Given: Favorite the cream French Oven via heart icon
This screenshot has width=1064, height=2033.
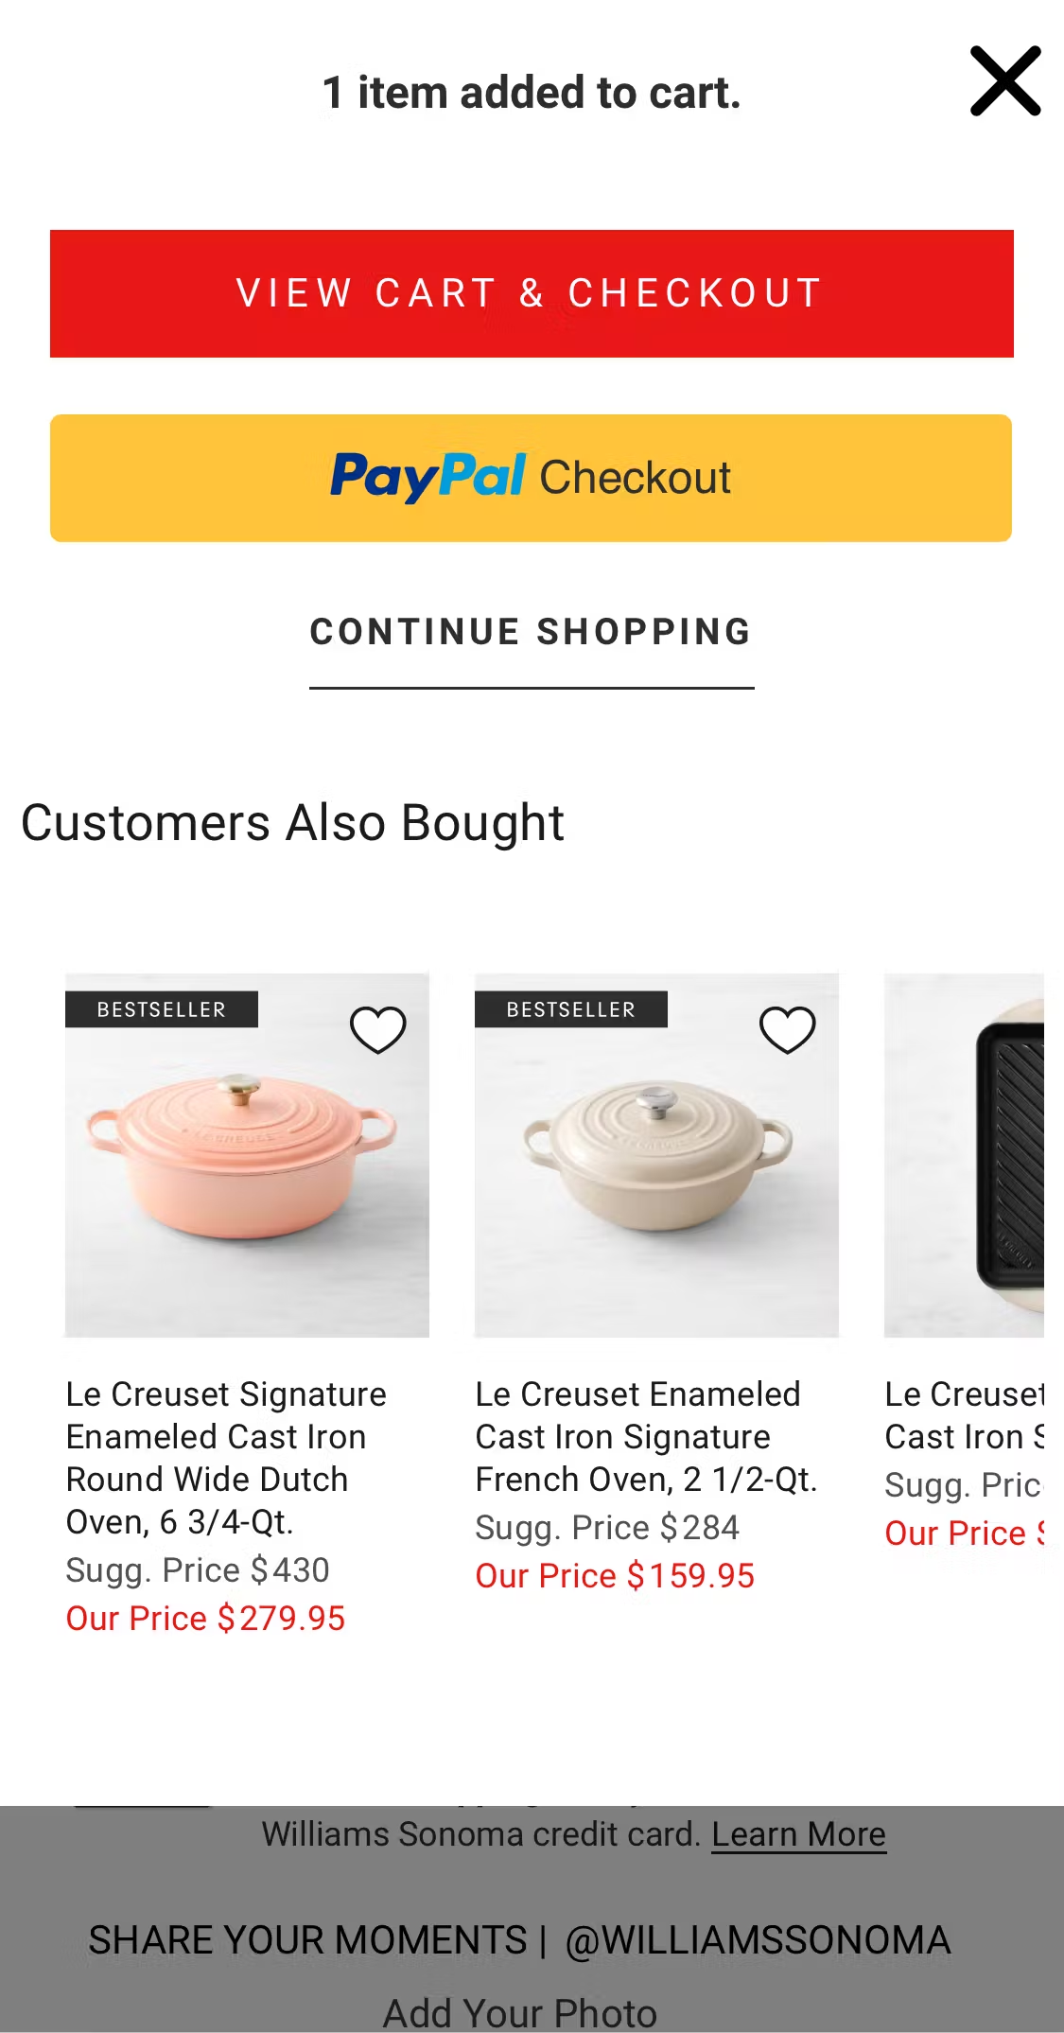Looking at the screenshot, I should pos(788,1029).
